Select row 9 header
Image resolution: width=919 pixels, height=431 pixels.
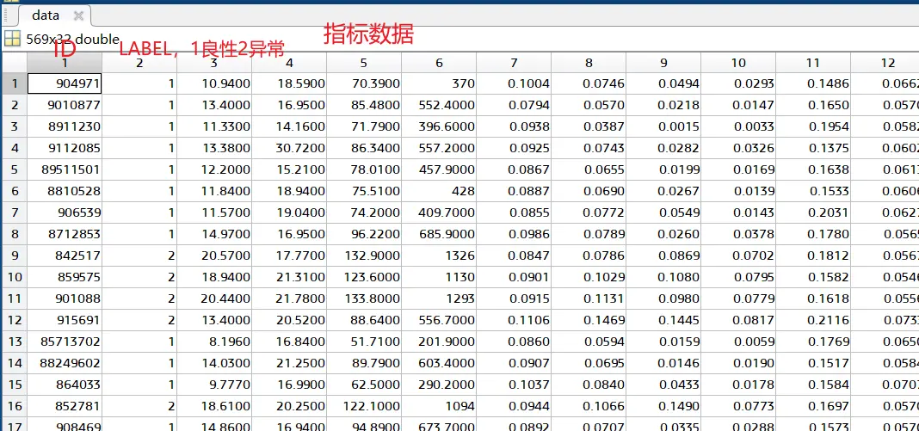pyautogui.click(x=14, y=256)
